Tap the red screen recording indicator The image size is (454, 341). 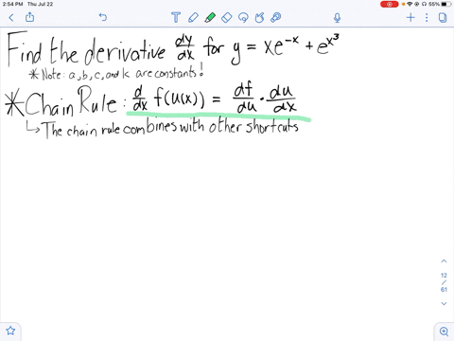[390, 4]
